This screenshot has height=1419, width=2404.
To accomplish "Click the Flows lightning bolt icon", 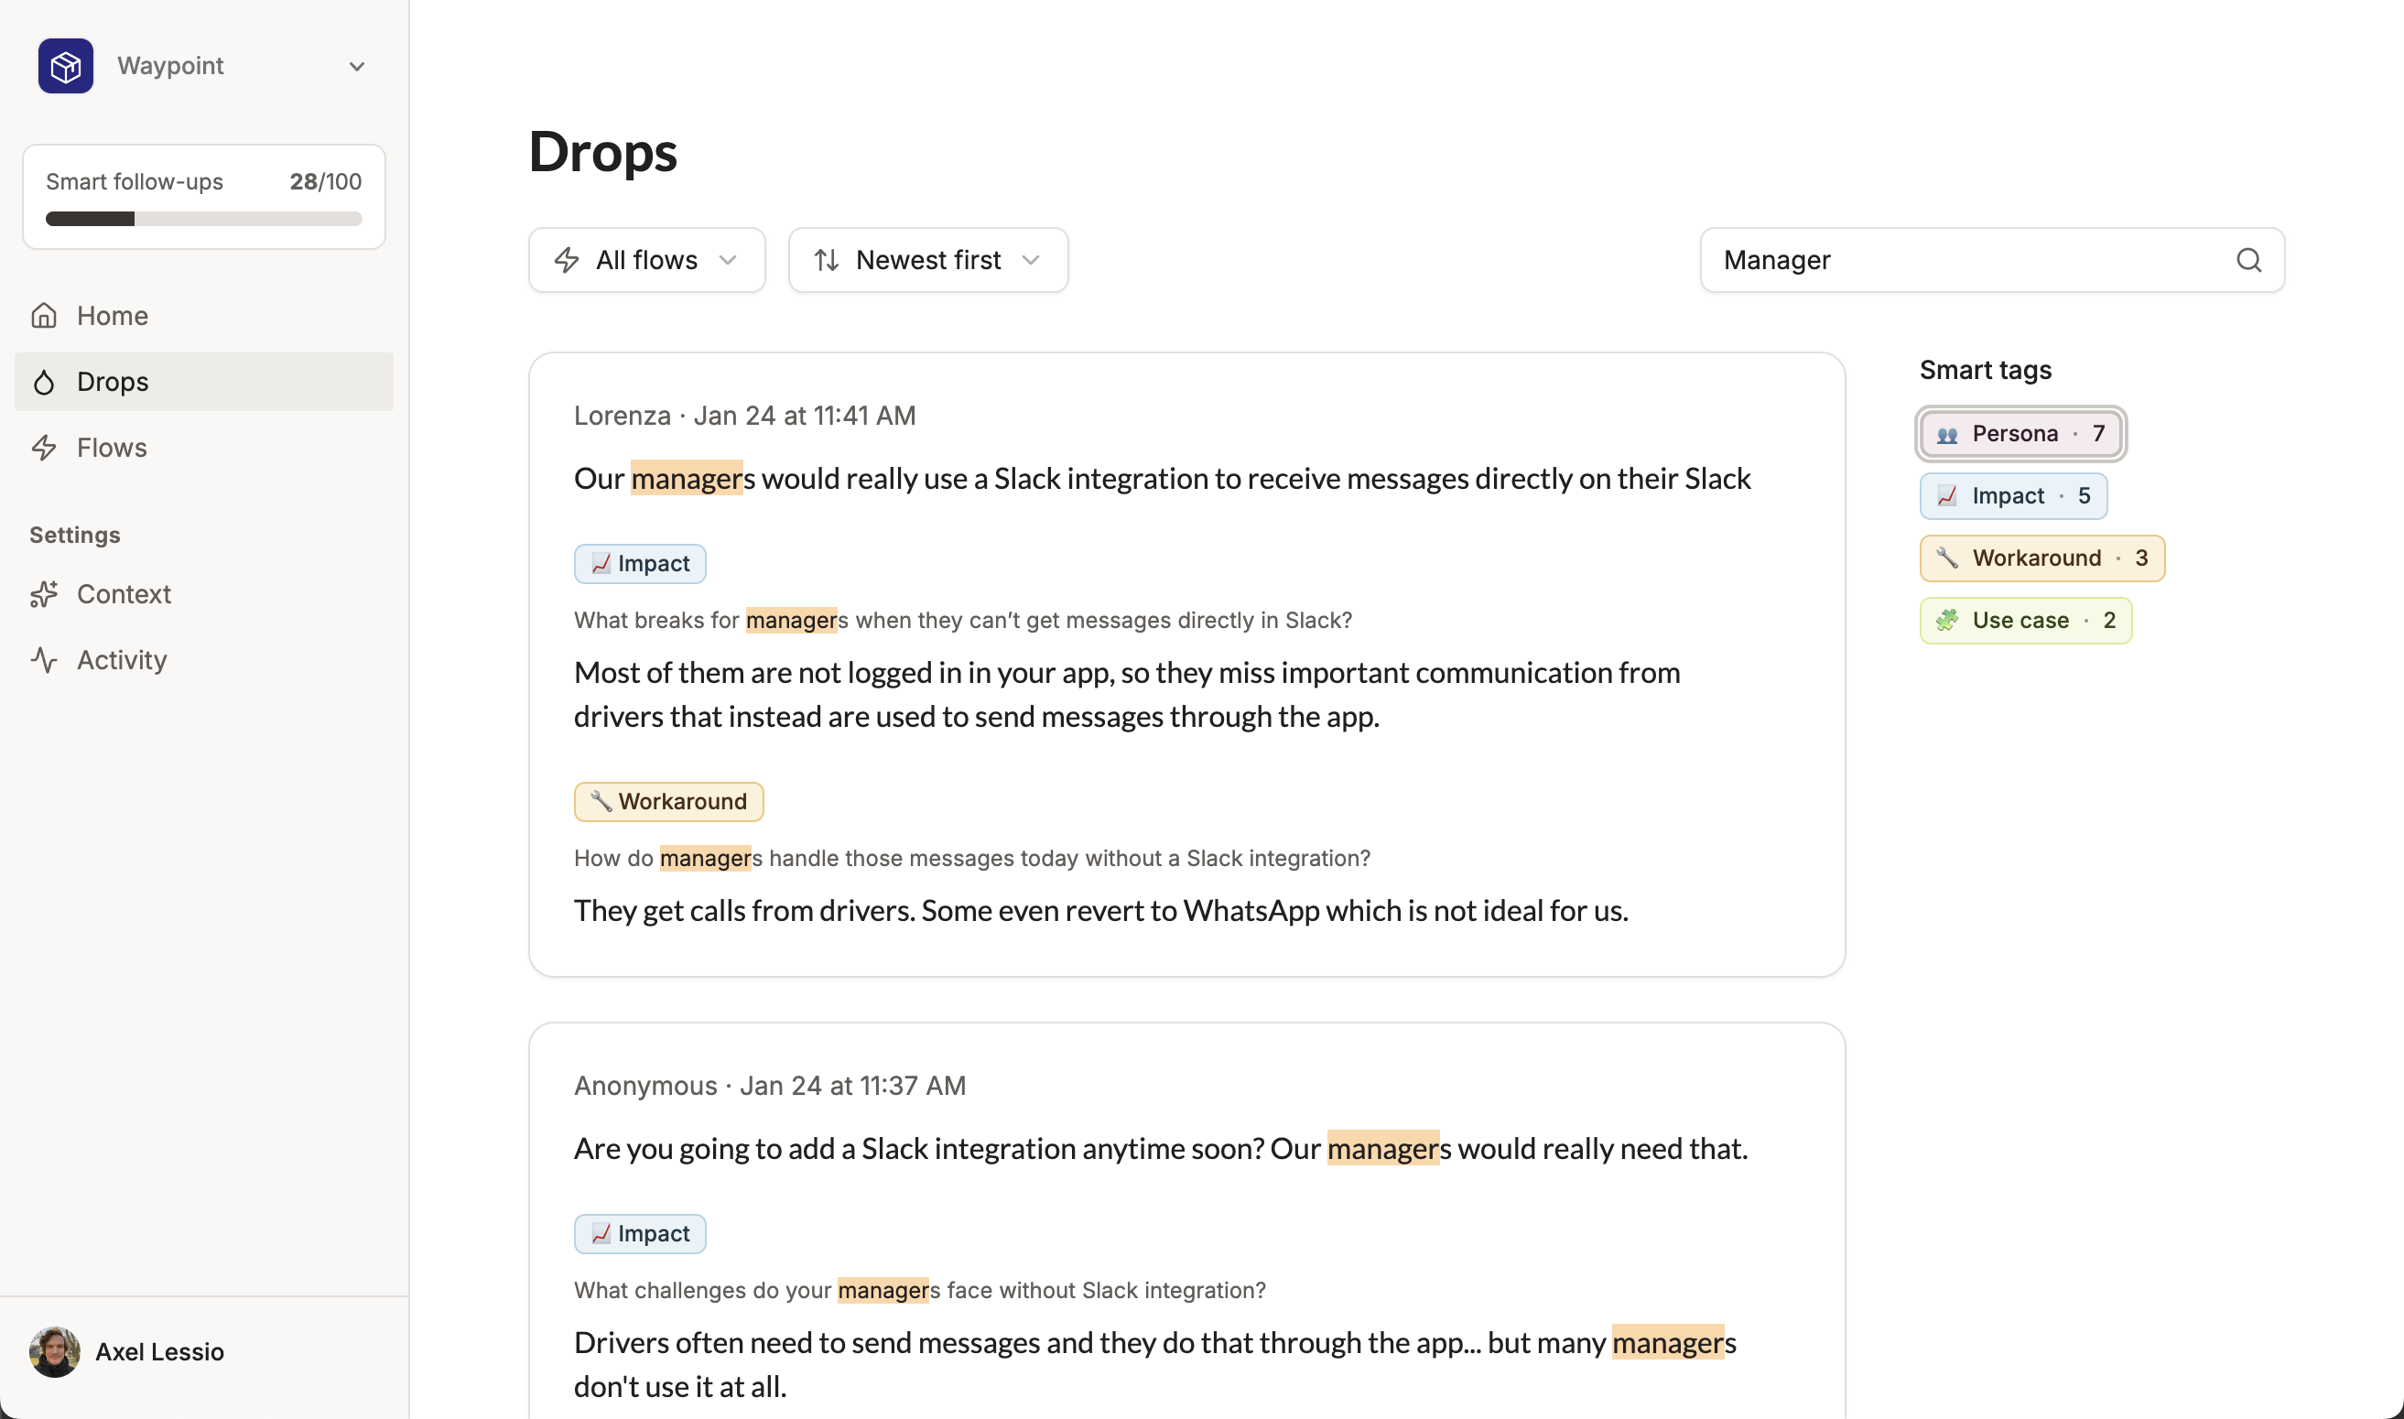I will click(x=44, y=448).
